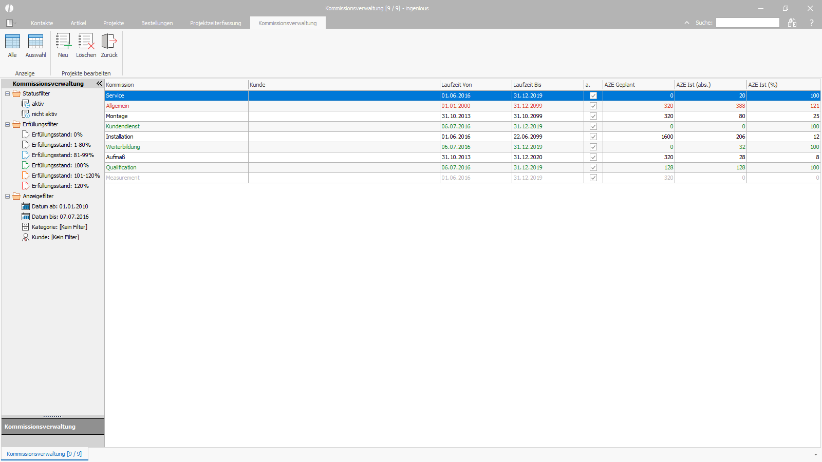Filter by Erfüllungsstand: 101-120%
Image resolution: width=822 pixels, height=462 pixels.
click(65, 176)
